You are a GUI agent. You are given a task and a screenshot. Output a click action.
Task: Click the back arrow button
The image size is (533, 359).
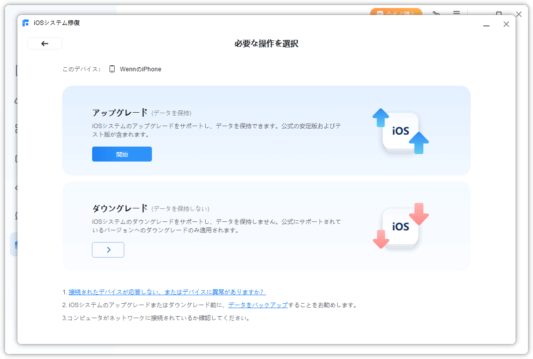(x=45, y=43)
